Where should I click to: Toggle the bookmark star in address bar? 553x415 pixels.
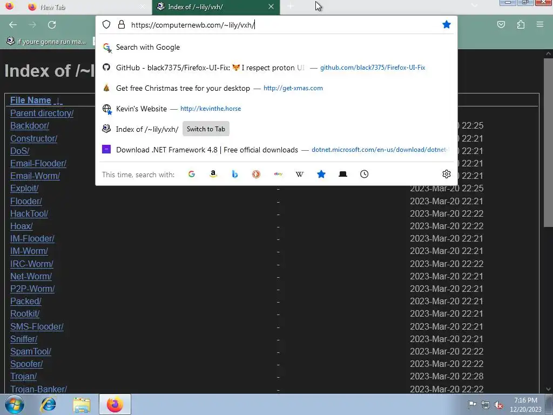click(x=447, y=24)
